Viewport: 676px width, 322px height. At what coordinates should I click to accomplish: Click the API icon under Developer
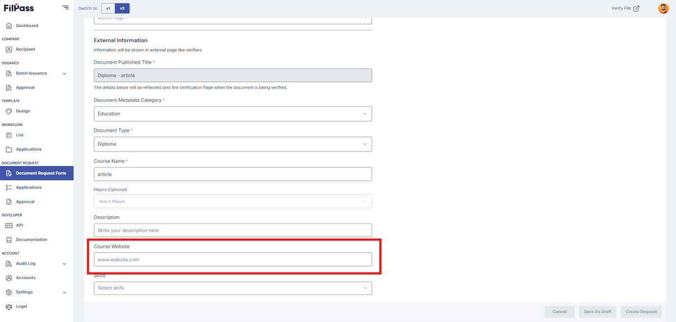pos(9,225)
